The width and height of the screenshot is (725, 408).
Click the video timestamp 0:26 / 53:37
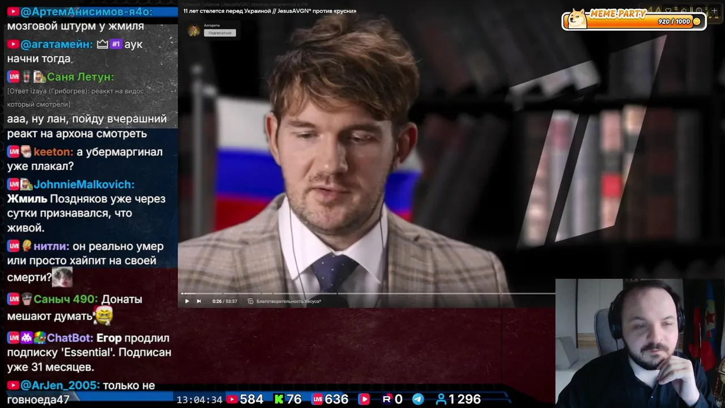[x=224, y=301]
